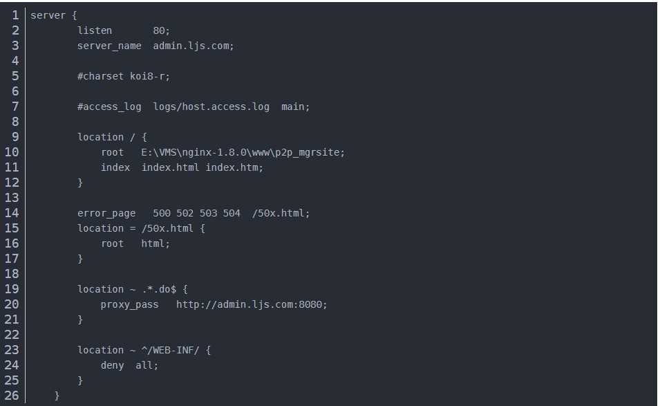
Task: Click the 'html;' root value
Action: coord(155,243)
